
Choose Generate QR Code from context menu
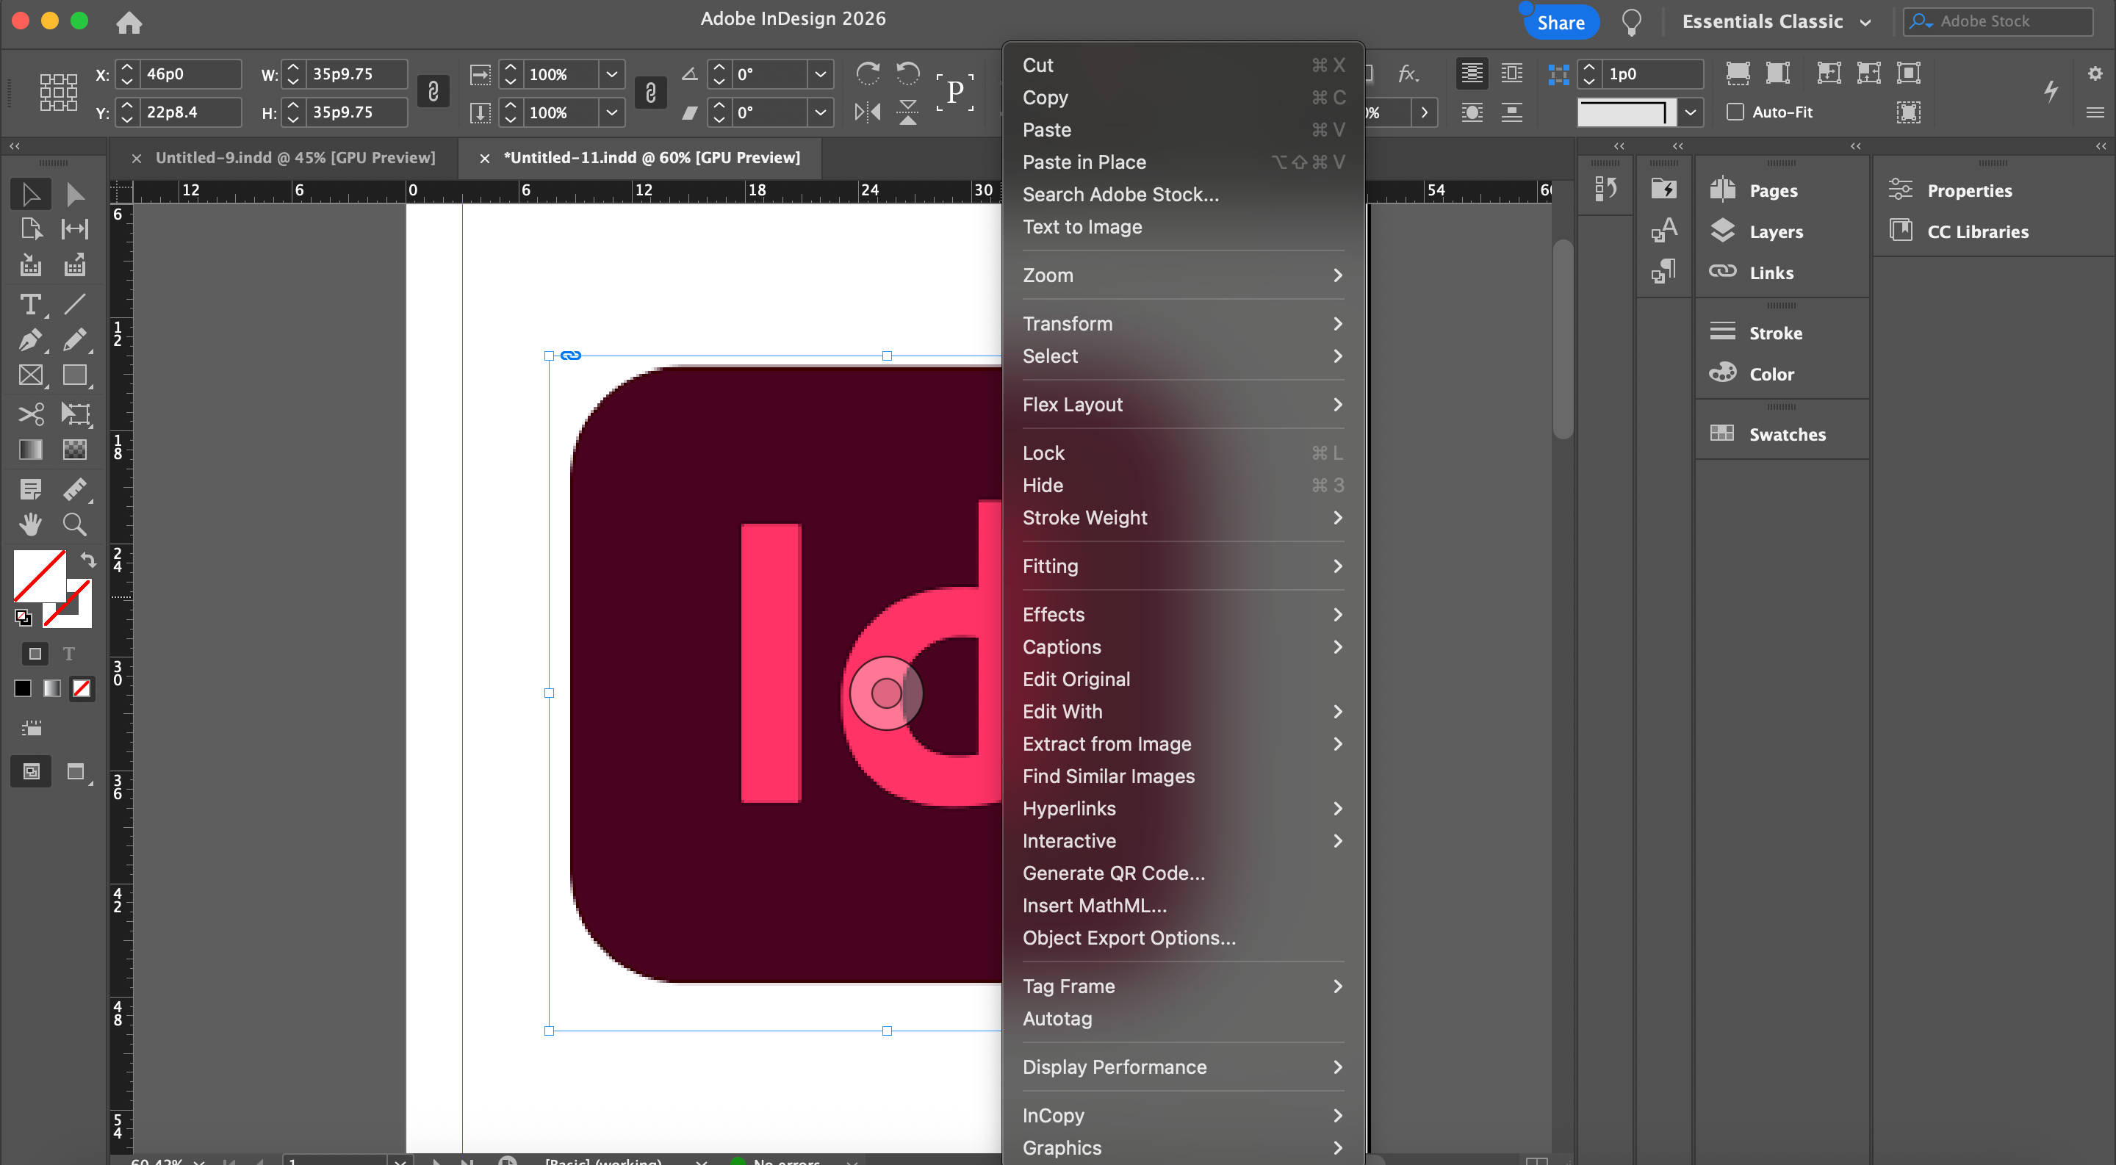(x=1113, y=873)
